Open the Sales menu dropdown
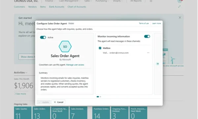 (88, 1)
